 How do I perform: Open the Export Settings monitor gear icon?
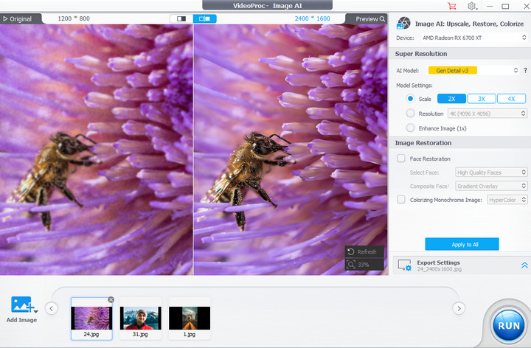405,265
